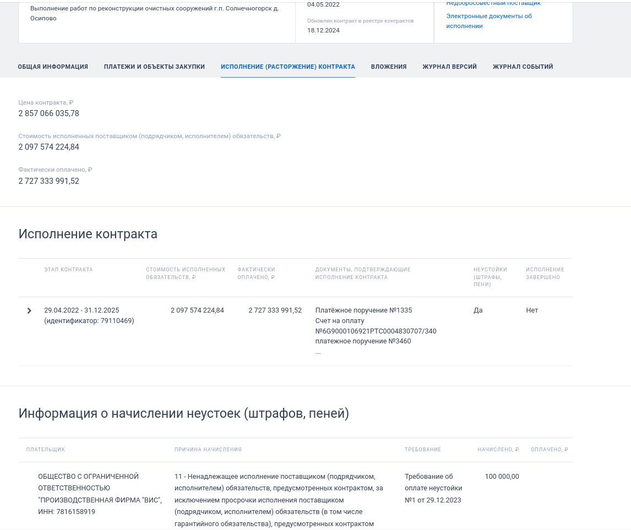This screenshot has height=530, width=631.
Task: Click the contract subject text mentioning Солнечногорск
Action: [155, 13]
